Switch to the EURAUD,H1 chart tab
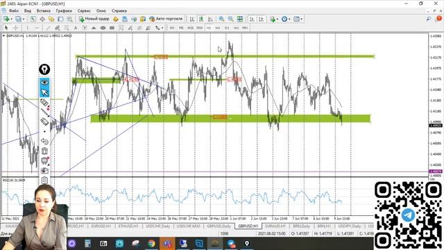This screenshot has width=444, height=250. click(275, 226)
